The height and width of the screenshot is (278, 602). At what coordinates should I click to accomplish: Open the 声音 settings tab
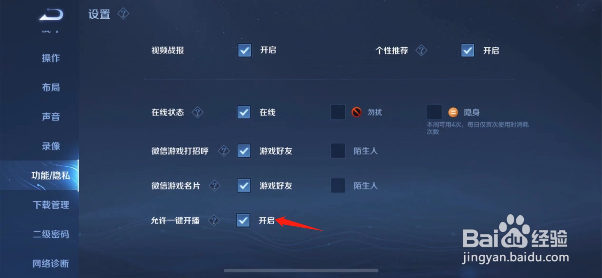[51, 117]
